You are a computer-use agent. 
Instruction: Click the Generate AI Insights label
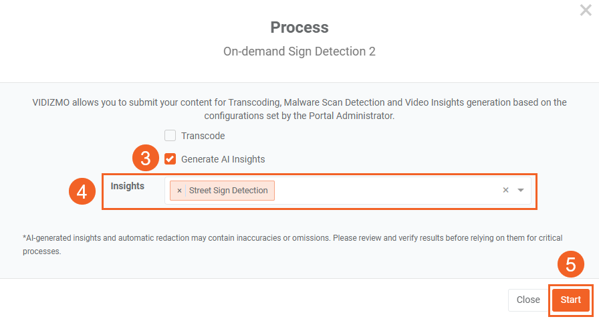(223, 159)
